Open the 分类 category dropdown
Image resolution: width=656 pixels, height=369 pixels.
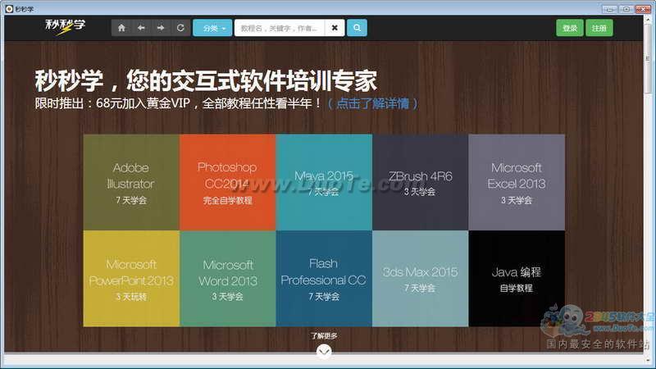(212, 28)
